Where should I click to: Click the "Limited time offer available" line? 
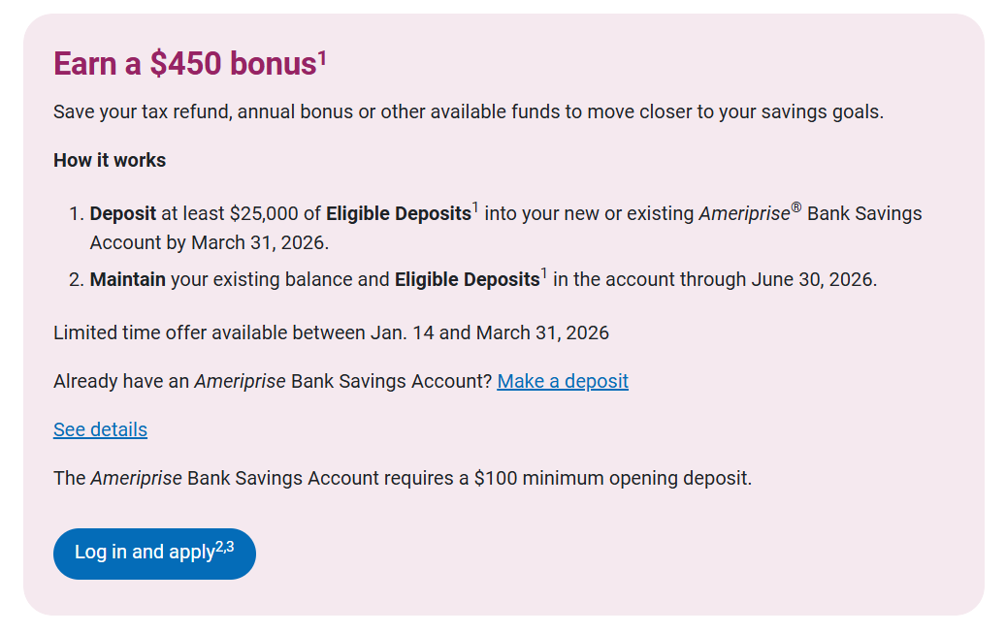coord(331,332)
